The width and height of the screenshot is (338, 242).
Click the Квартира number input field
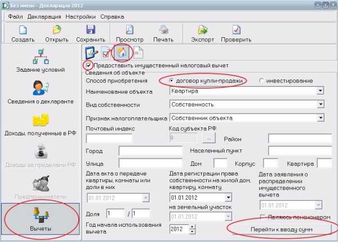tap(324, 164)
